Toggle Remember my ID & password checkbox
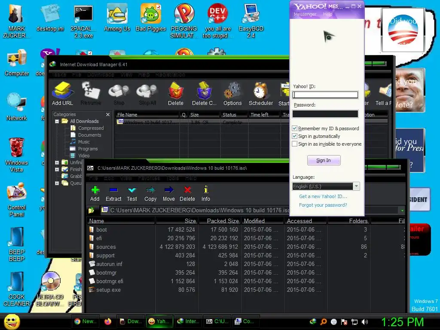The height and width of the screenshot is (330, 440). click(x=295, y=128)
